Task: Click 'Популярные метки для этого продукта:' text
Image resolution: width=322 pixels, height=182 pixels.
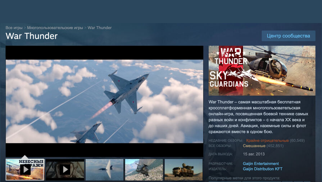Action: [x=244, y=178]
